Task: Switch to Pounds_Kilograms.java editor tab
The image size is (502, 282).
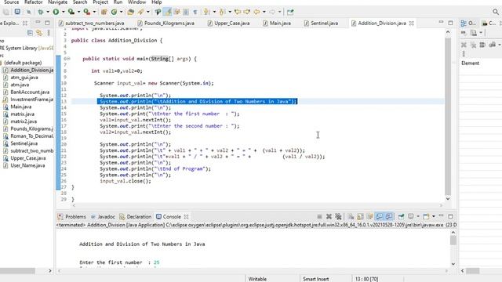Action: (x=166, y=23)
